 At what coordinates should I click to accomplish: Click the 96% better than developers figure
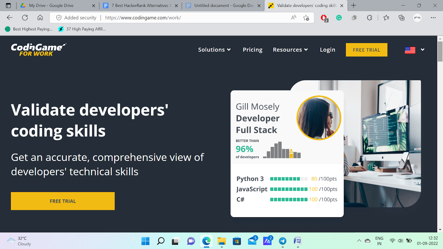[x=244, y=149]
